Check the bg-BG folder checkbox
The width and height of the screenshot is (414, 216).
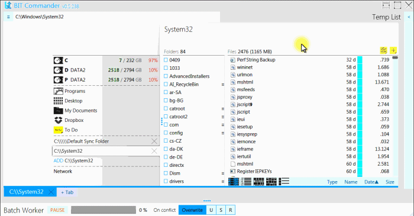(166, 101)
